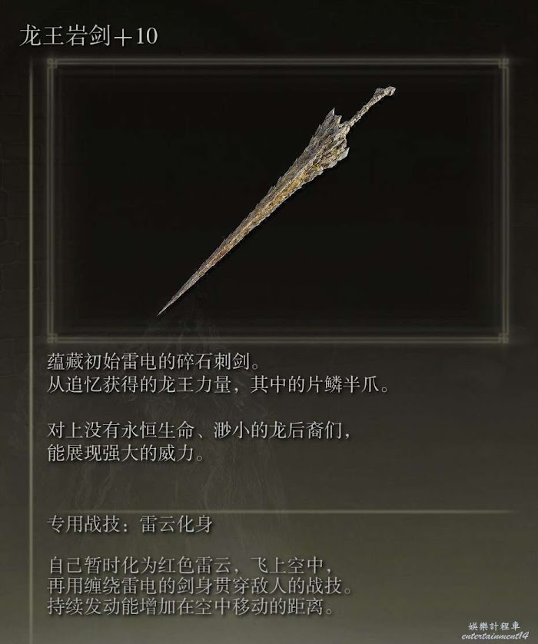Click the line starting with 持续发动能增加
Image resolution: width=538 pixels, height=644 pixels.
click(191, 607)
